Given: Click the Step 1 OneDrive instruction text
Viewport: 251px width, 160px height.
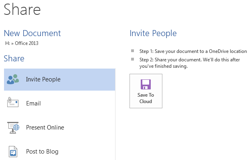Looking at the screenshot, I should 193,51.
